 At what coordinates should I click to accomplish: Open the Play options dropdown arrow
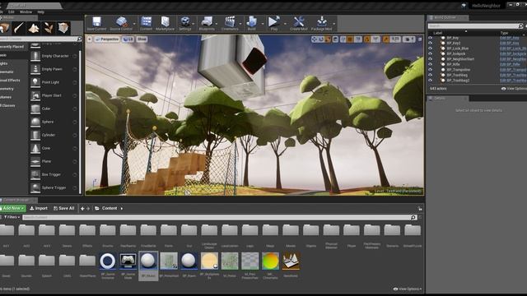285,24
